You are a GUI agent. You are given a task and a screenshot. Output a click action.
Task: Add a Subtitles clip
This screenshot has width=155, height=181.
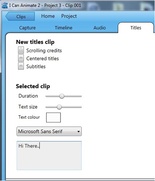[x=36, y=67]
